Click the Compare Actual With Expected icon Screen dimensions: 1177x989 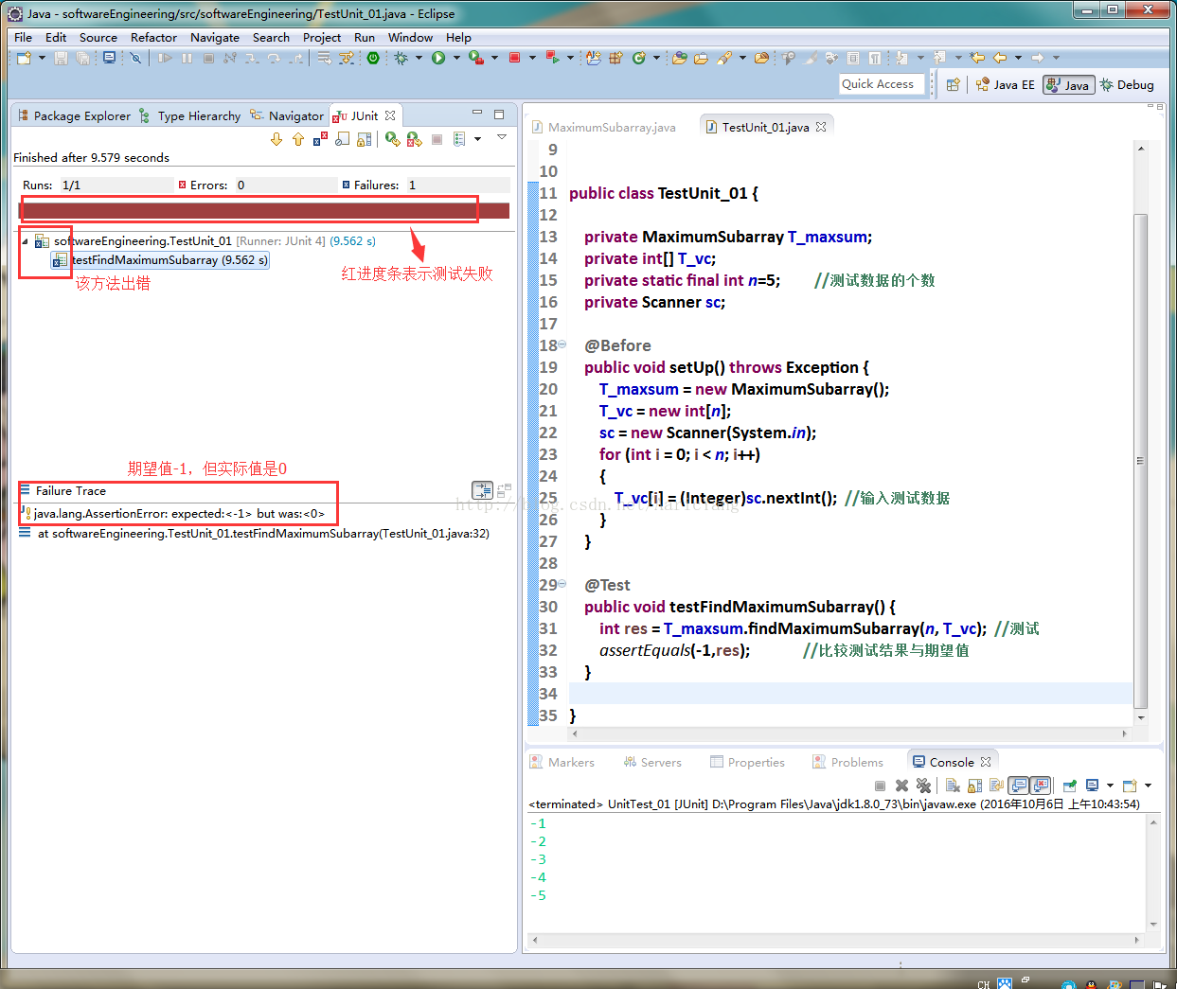(x=505, y=490)
